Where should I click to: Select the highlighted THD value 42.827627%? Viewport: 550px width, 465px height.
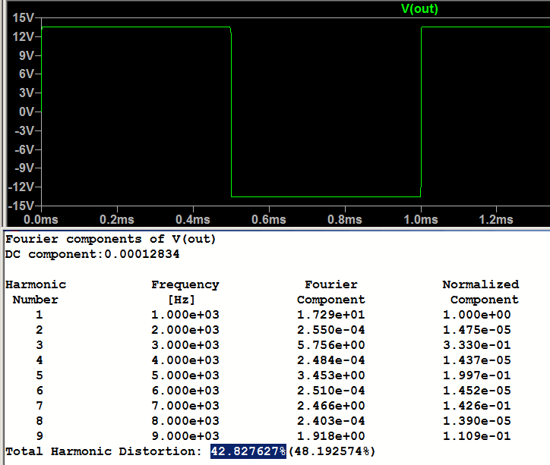click(248, 451)
